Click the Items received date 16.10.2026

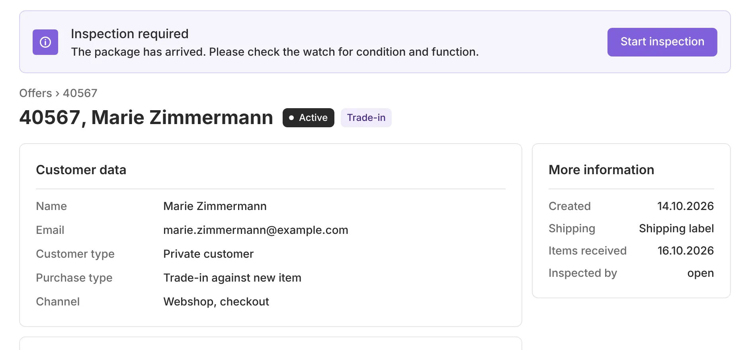(x=686, y=251)
